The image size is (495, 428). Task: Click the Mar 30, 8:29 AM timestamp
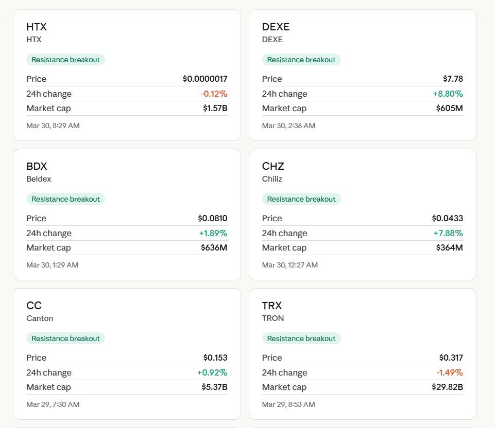53,126
